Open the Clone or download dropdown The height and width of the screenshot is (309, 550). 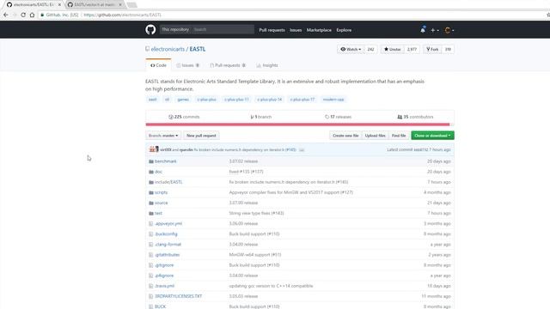[432, 136]
